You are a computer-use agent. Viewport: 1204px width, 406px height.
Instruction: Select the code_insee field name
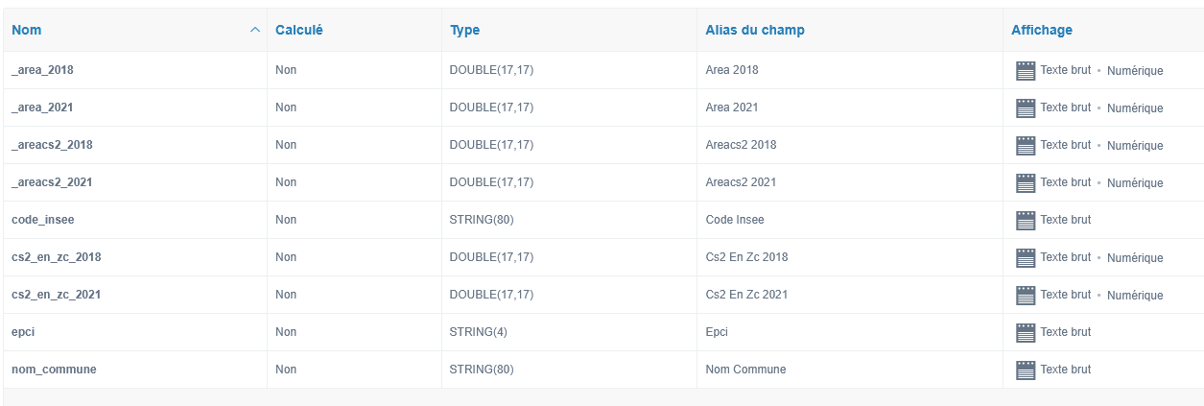[43, 220]
